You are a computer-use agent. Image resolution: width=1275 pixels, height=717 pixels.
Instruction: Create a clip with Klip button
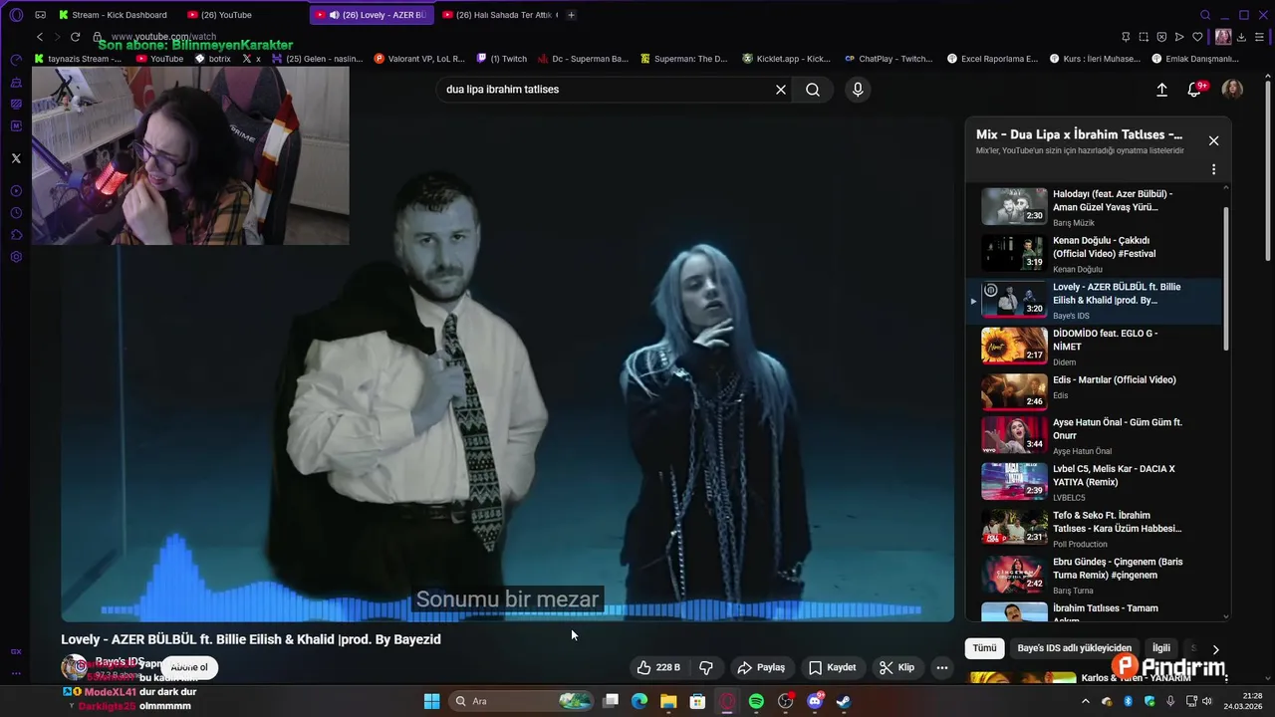pyautogui.click(x=896, y=667)
